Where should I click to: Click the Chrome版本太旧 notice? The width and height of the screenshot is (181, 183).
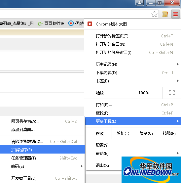[132, 24]
